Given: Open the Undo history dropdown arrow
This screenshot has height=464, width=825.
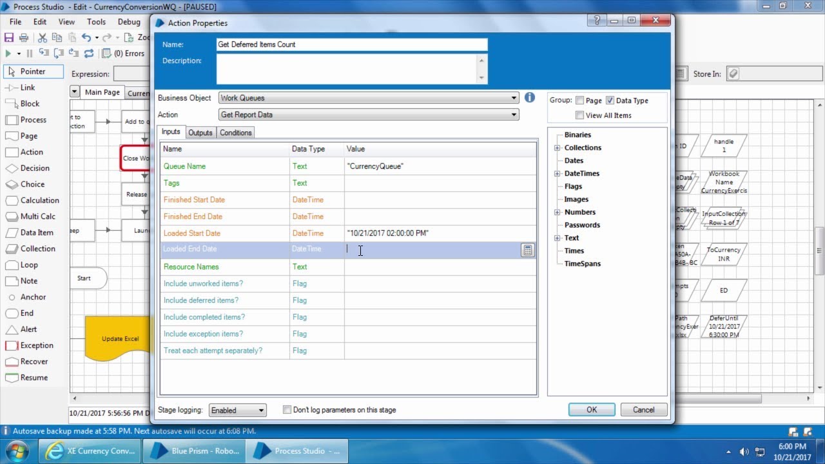Looking at the screenshot, I should pos(96,38).
